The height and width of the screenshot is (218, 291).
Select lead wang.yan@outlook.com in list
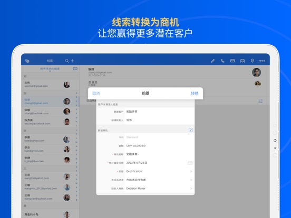(x=50, y=197)
